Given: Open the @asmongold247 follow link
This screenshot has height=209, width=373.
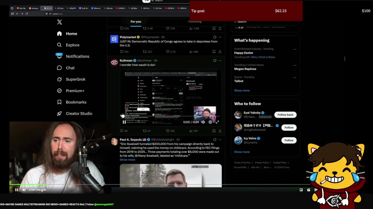Looking at the screenshot, I should 104,204.
